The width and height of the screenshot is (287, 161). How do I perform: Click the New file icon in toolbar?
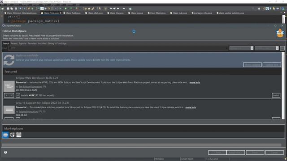click(3, 8)
